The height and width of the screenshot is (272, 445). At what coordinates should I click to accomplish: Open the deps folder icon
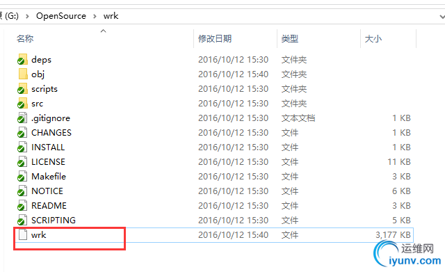pyautogui.click(x=22, y=60)
